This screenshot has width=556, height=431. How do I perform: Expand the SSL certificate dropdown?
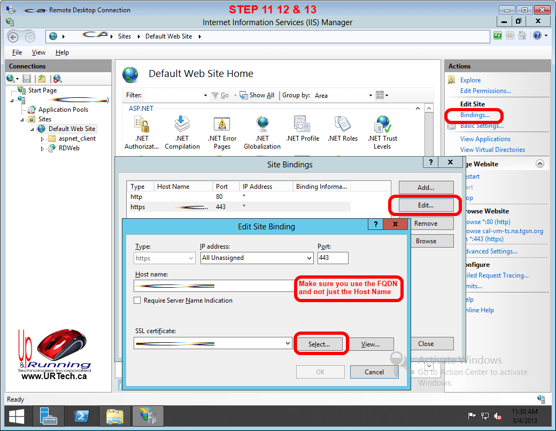coord(289,343)
